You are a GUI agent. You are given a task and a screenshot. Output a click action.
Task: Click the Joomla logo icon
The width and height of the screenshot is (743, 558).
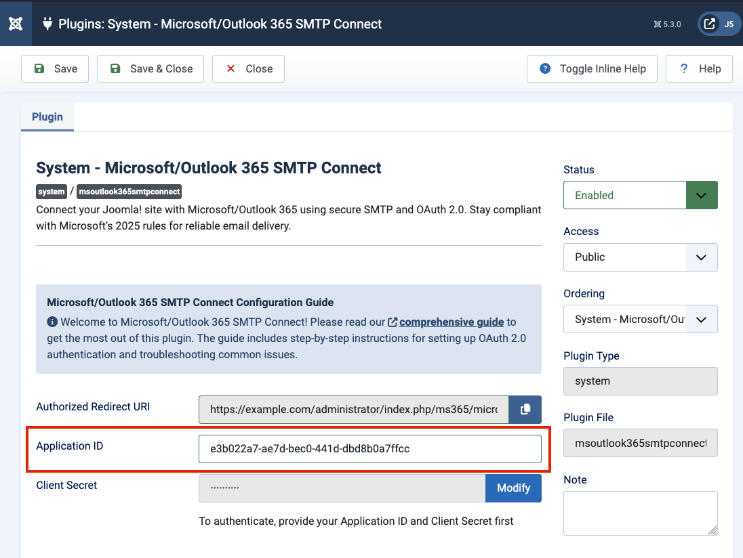(16, 23)
